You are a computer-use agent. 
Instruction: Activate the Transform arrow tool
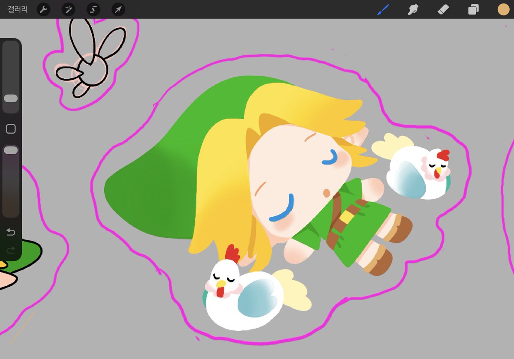(118, 9)
